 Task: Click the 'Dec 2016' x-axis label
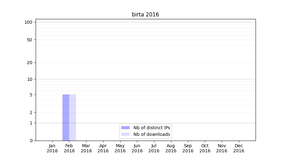point(239,148)
